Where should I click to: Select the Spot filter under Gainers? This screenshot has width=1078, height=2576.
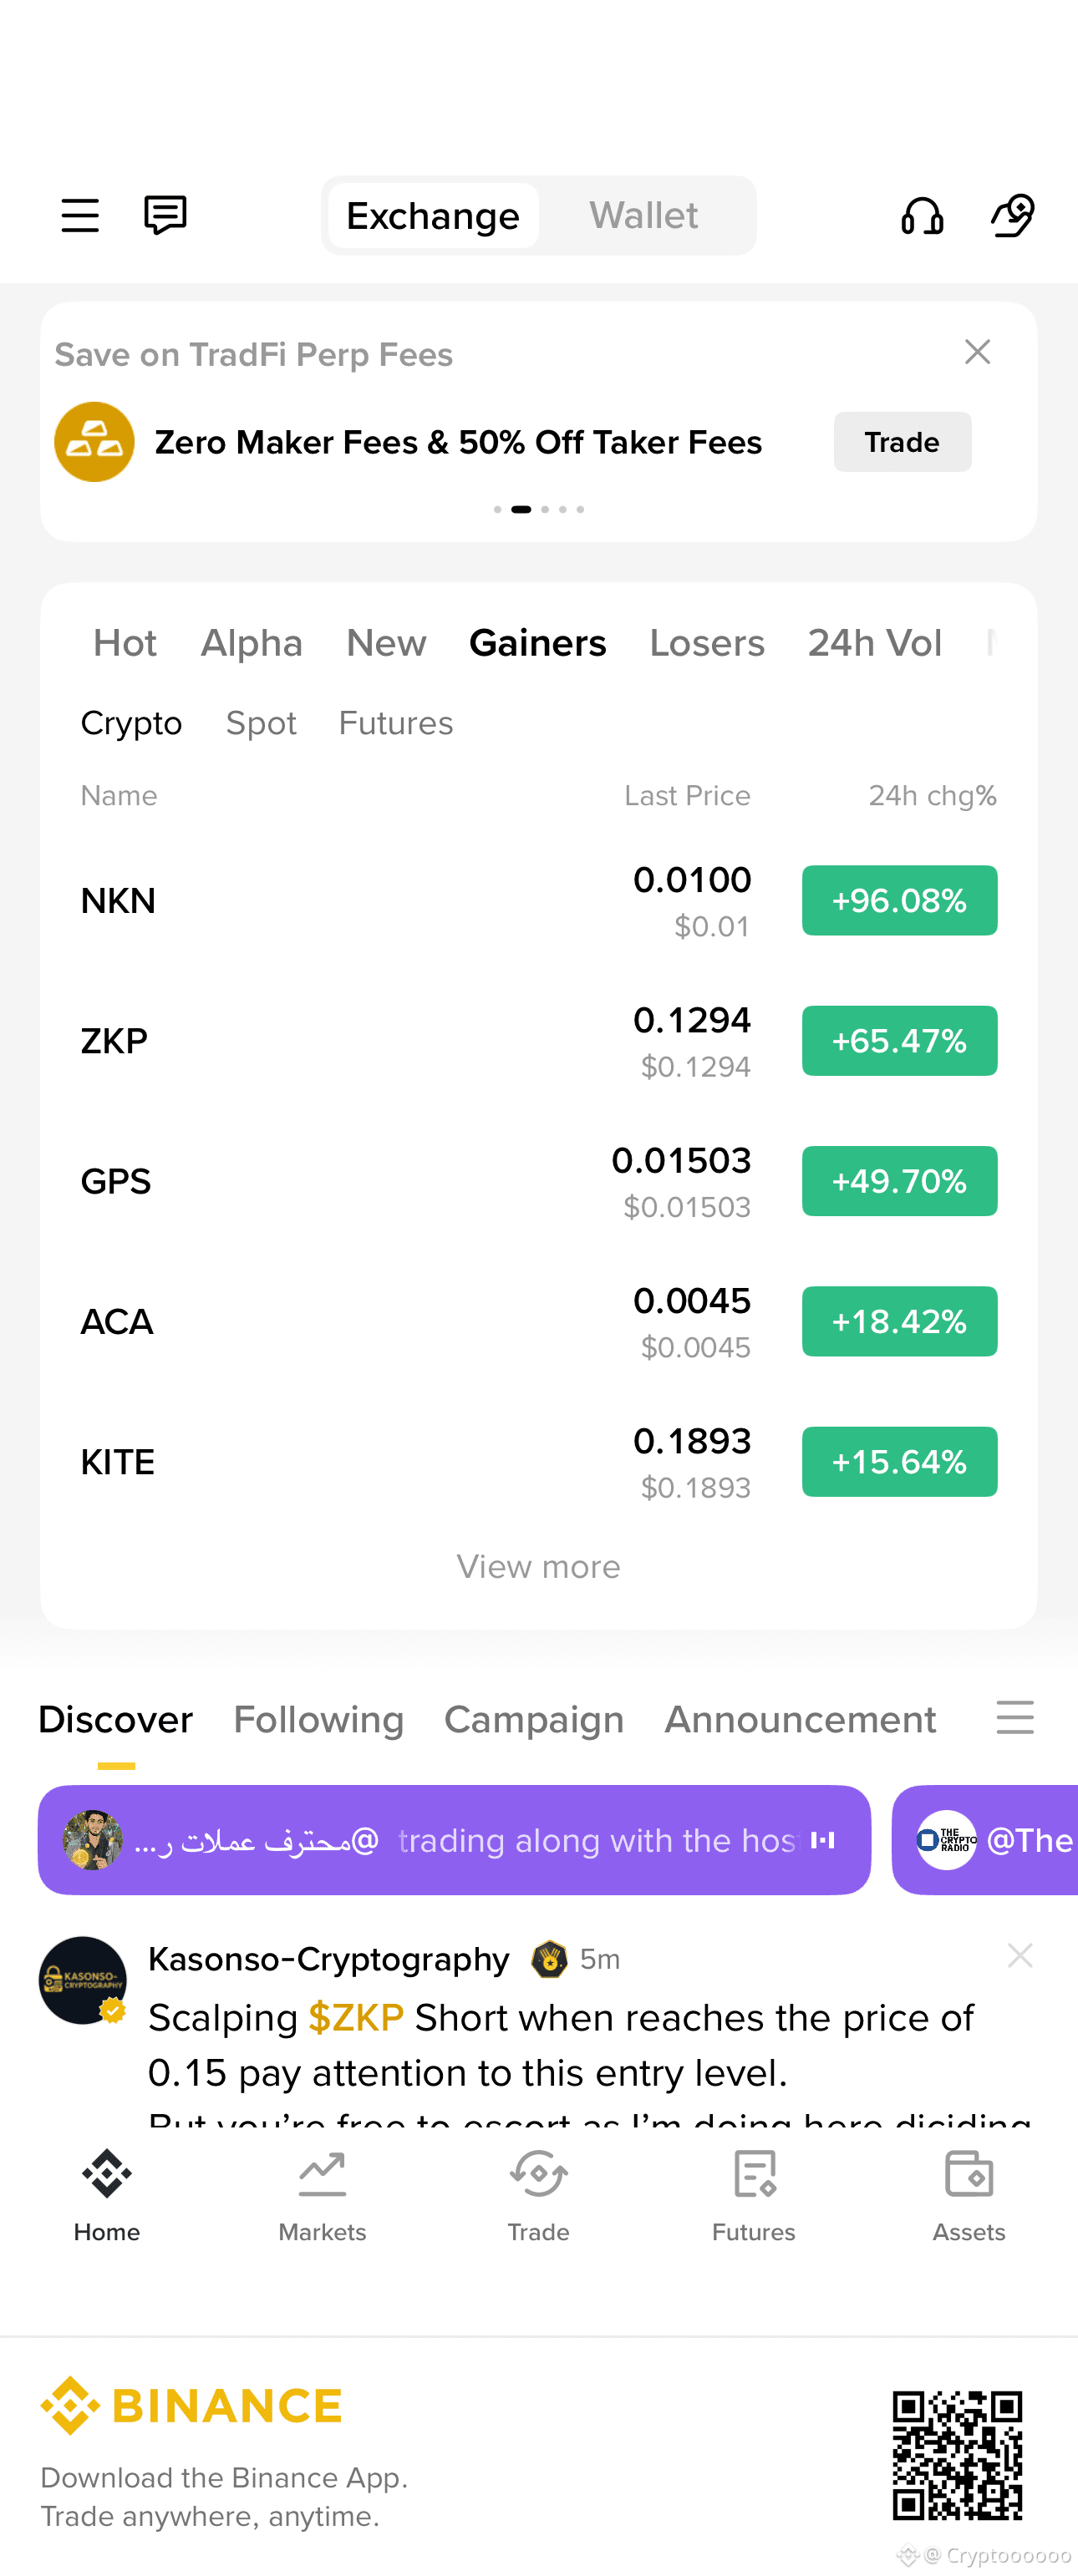[x=261, y=723]
